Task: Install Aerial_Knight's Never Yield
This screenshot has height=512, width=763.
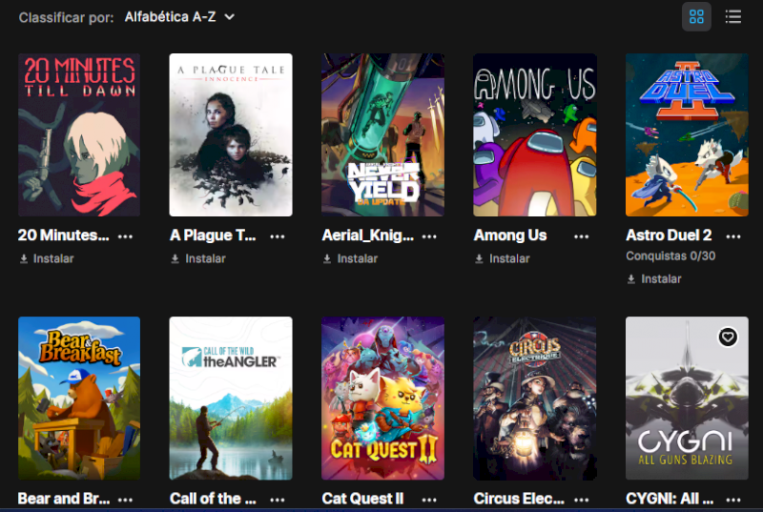Action: [x=350, y=258]
